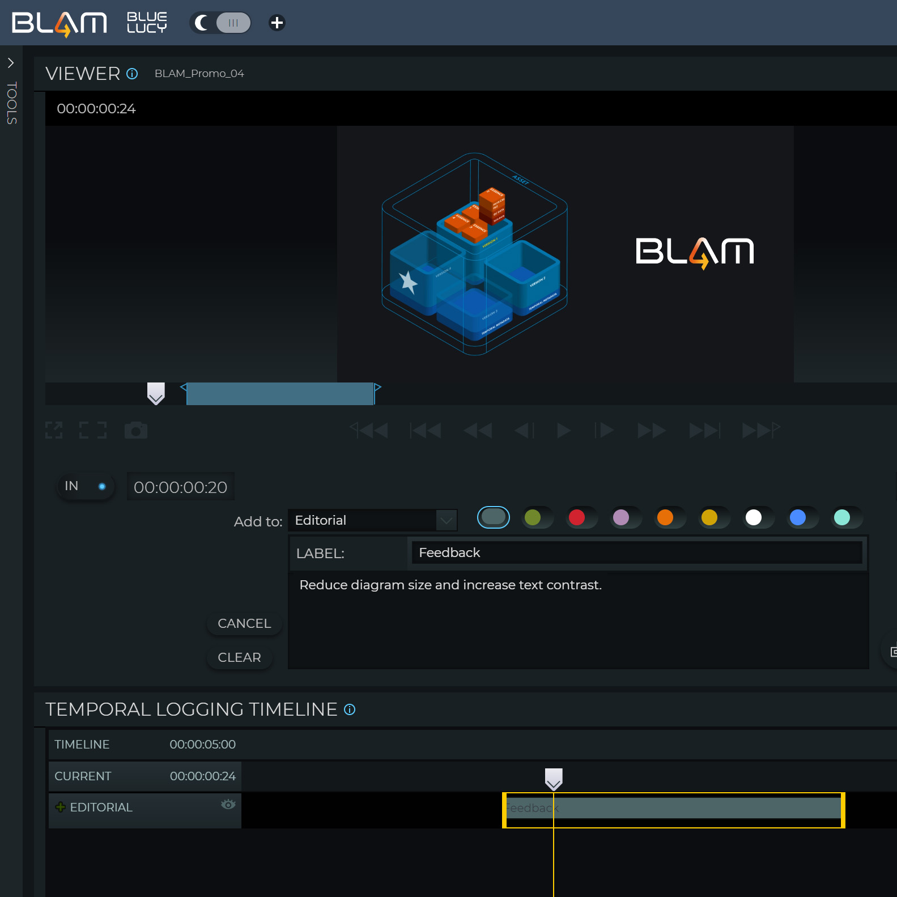This screenshot has height=897, width=897.
Task: Jump to the start of the clip
Action: click(x=369, y=430)
